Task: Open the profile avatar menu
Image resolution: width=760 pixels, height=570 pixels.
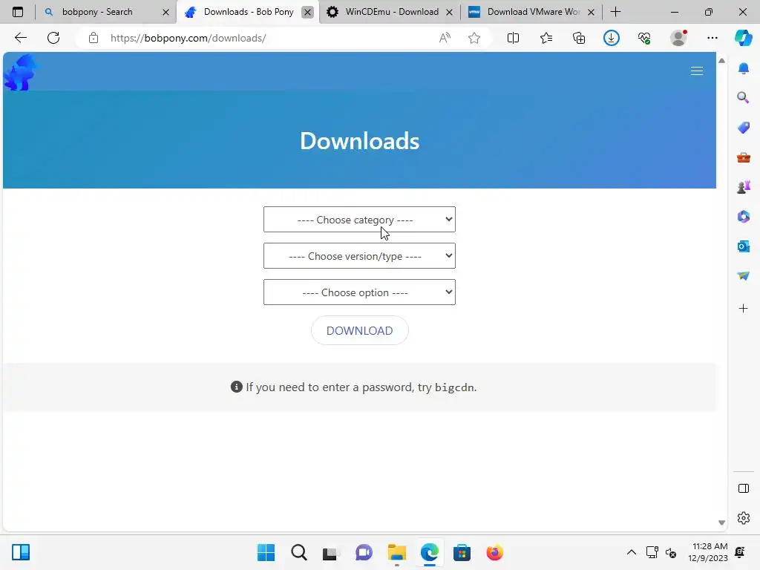Action: [x=678, y=38]
